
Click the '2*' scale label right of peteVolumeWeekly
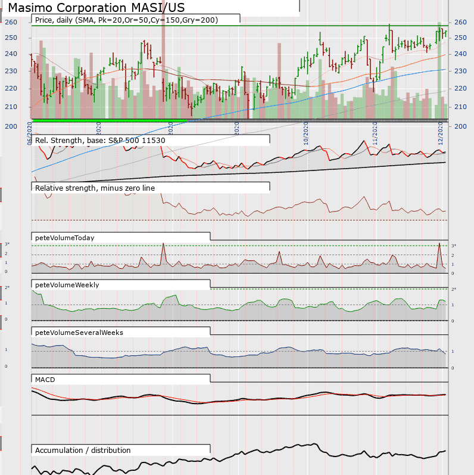click(454, 289)
